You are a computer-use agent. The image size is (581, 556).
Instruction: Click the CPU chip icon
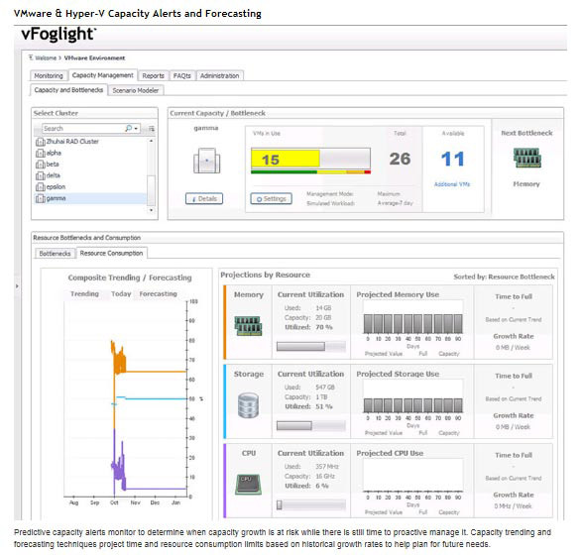point(248,485)
